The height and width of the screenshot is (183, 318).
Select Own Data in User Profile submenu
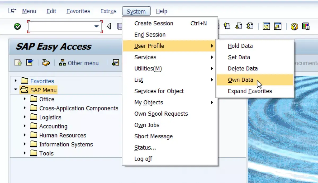255,80
